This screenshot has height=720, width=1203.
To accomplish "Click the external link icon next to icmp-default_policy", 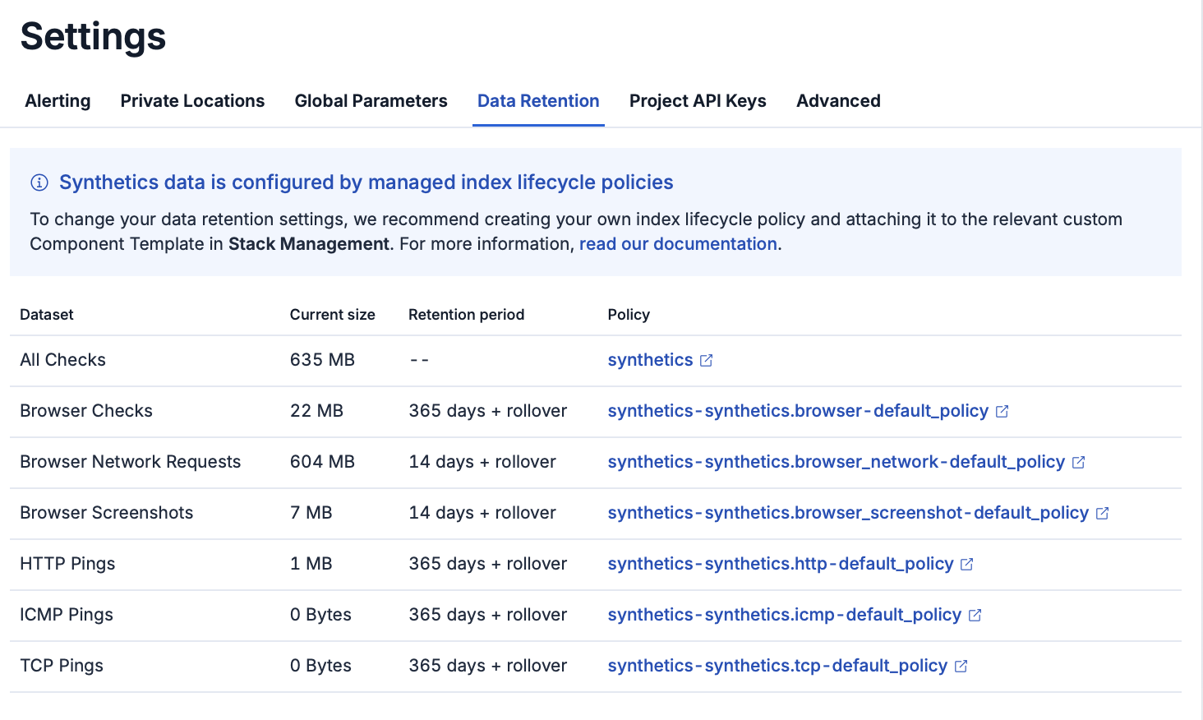I will (975, 615).
